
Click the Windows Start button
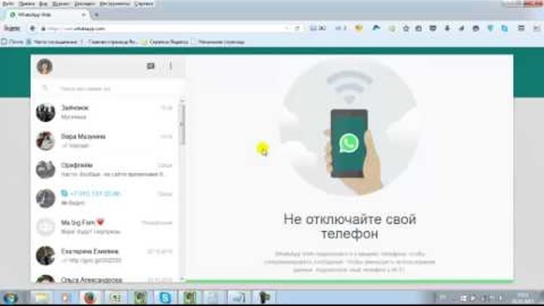click(10, 298)
